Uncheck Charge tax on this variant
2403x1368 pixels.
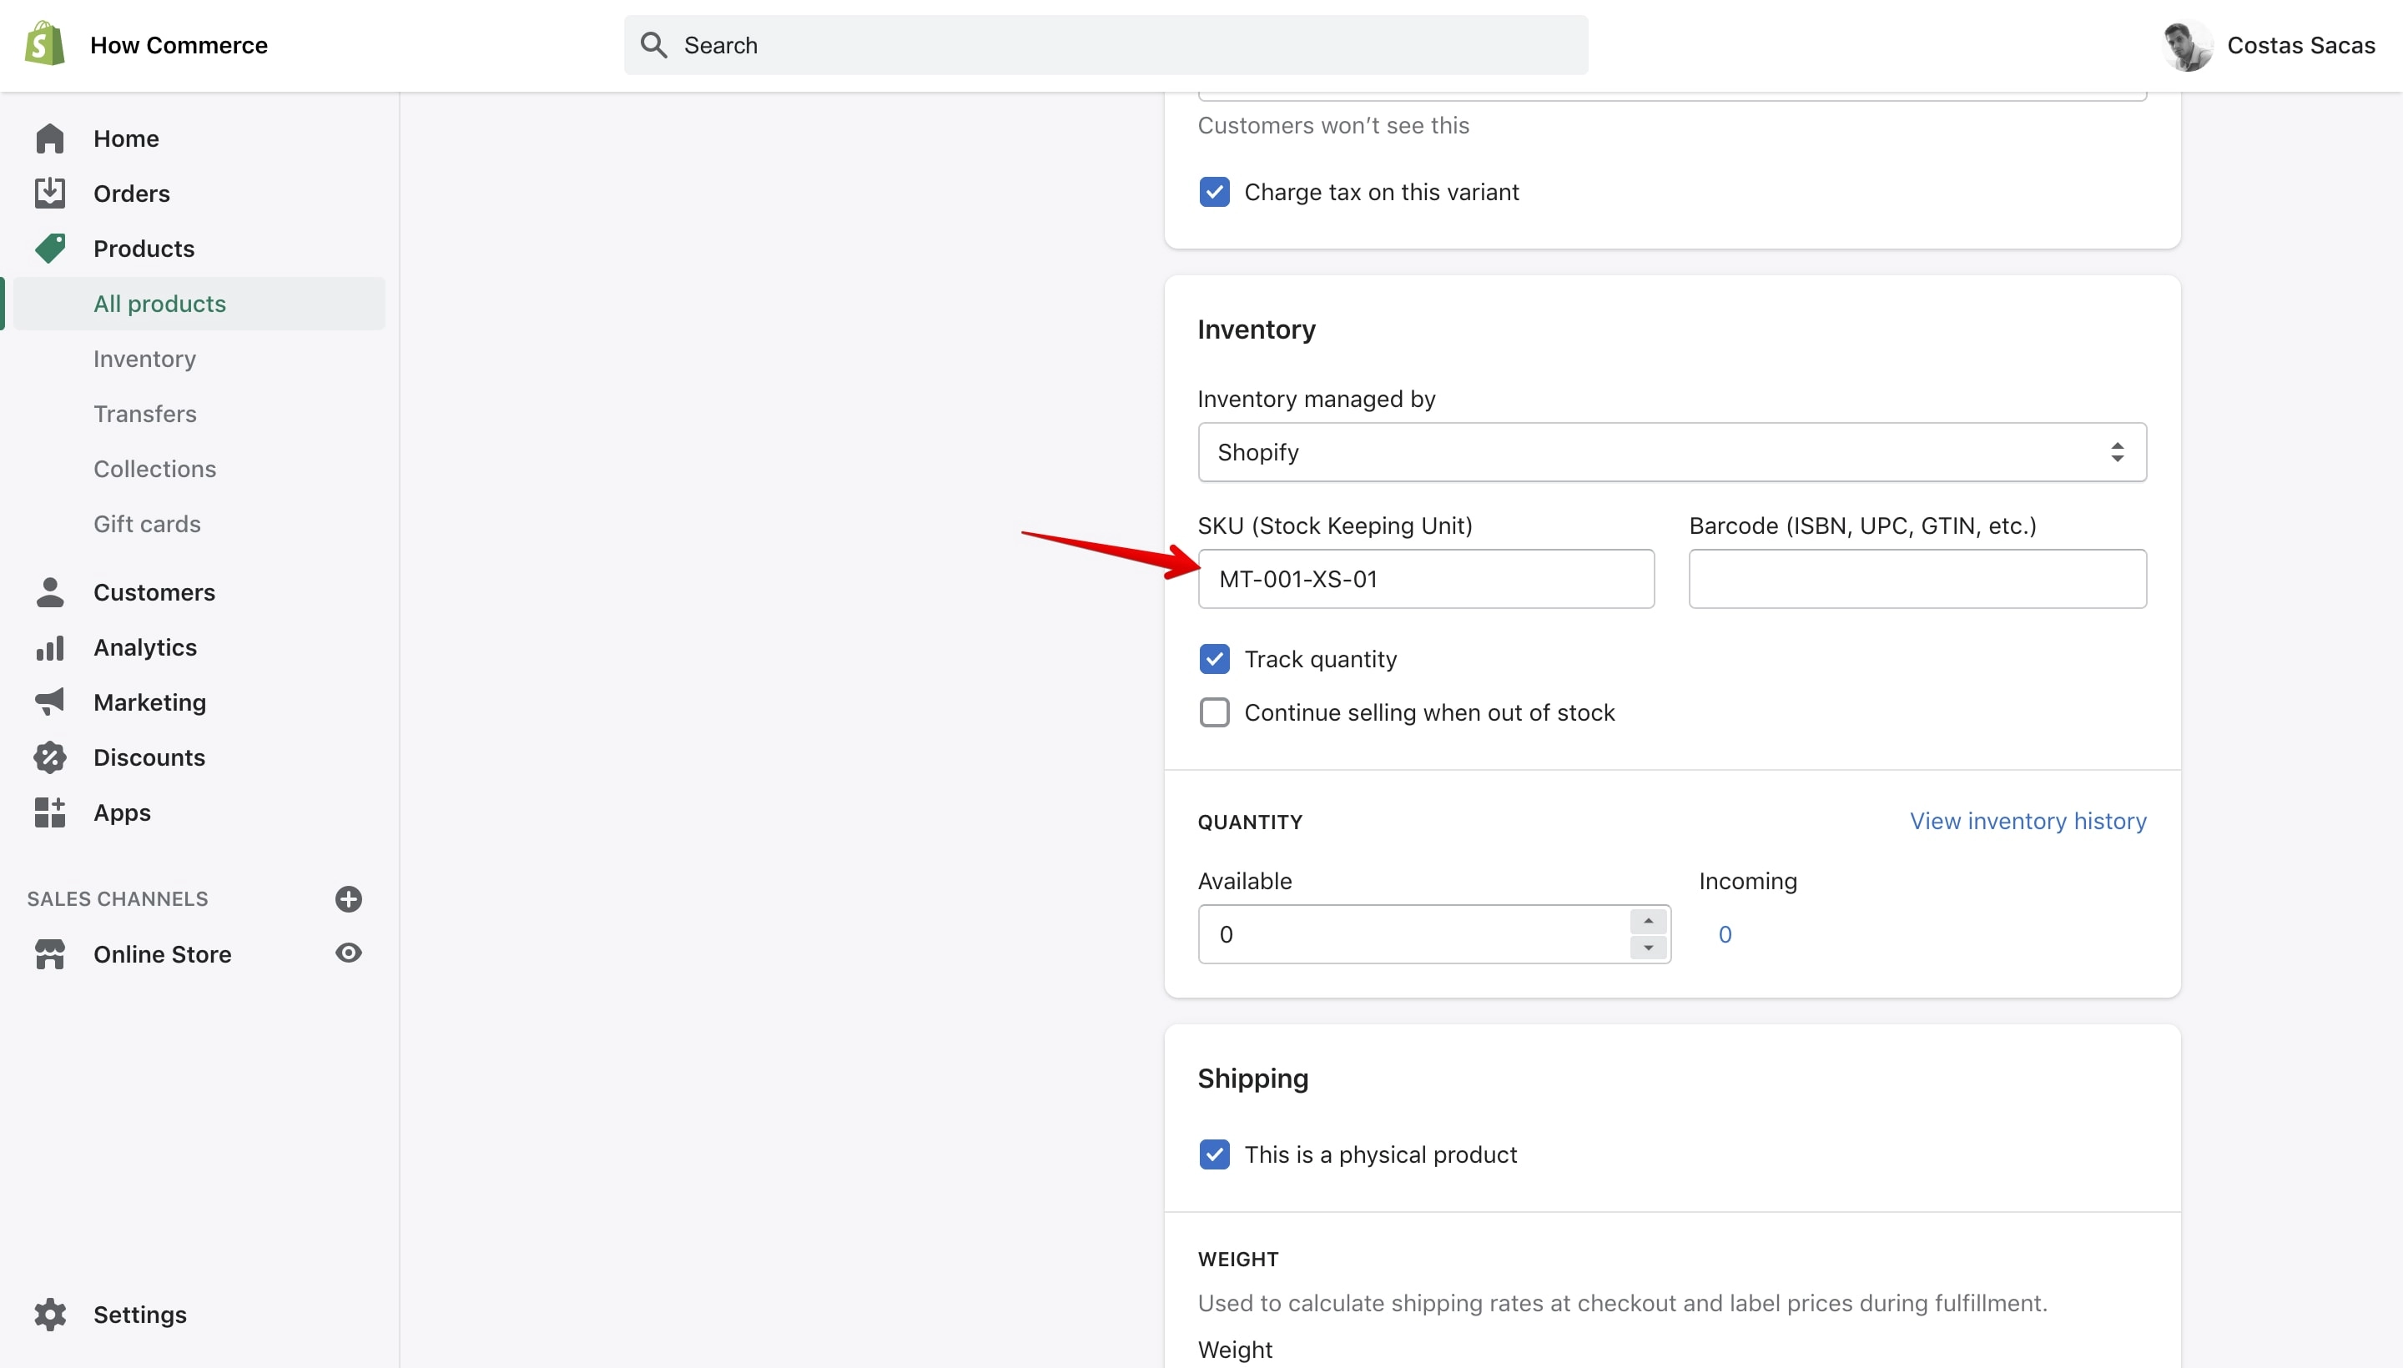tap(1214, 192)
